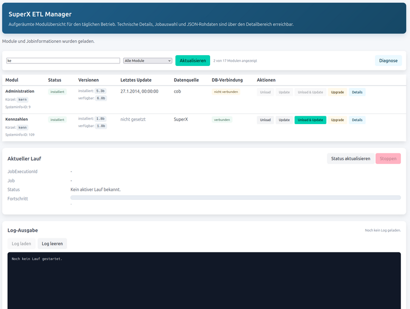Click the log output console area
Screen dimensions: 410x309
(x=204, y=281)
